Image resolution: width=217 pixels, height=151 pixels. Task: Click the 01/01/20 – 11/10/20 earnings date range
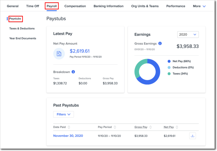(x=145, y=49)
